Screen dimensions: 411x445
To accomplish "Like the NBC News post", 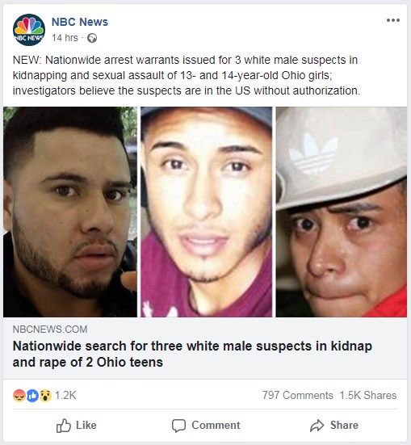I will coord(77,426).
